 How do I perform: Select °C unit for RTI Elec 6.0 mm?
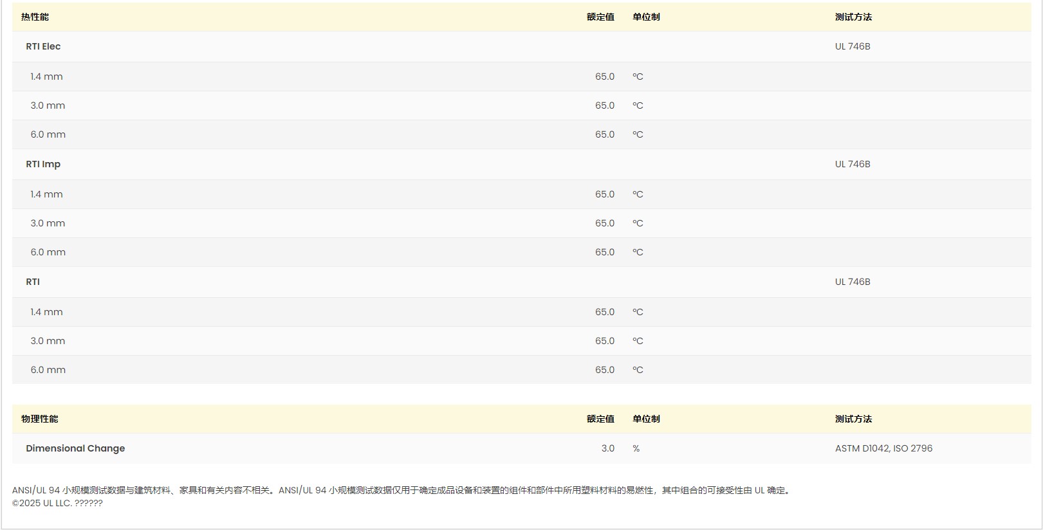638,134
